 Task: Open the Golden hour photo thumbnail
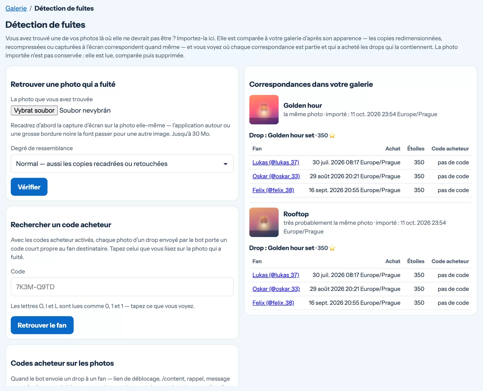pyautogui.click(x=264, y=110)
